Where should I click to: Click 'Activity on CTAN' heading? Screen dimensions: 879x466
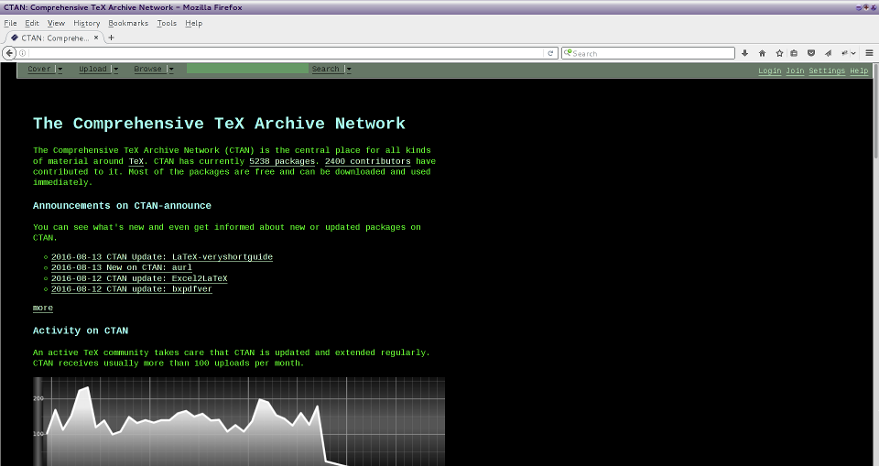pyautogui.click(x=81, y=331)
